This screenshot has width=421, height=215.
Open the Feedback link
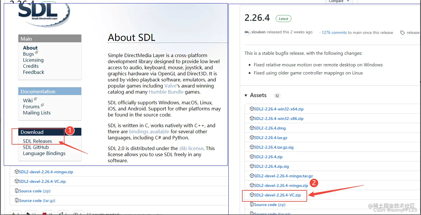pyautogui.click(x=34, y=72)
